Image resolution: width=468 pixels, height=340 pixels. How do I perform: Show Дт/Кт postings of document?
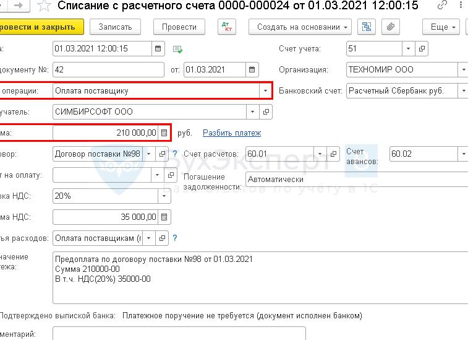(x=227, y=27)
